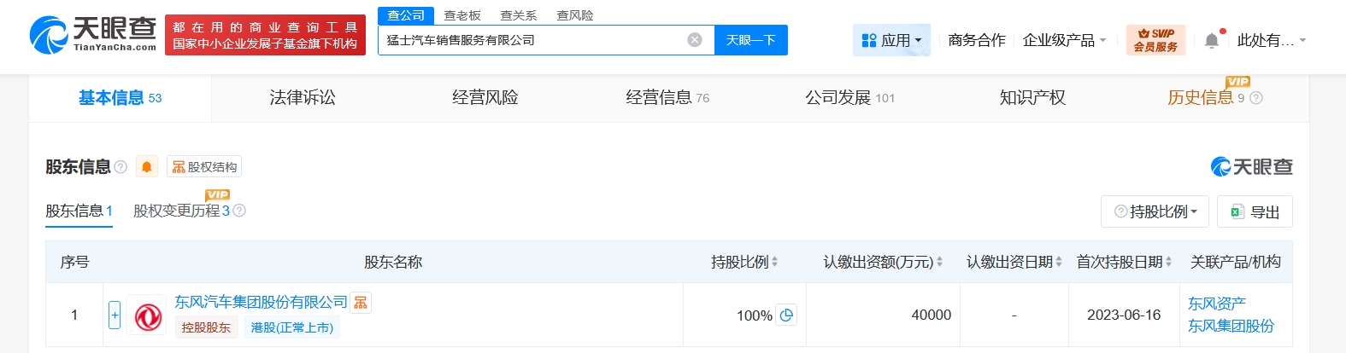Expand the shareholder row with plus button
This screenshot has height=353, width=1346.
coord(115,315)
